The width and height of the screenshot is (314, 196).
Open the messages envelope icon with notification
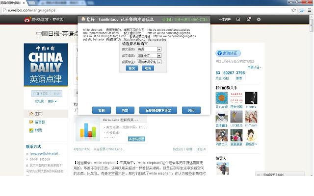coord(249,19)
